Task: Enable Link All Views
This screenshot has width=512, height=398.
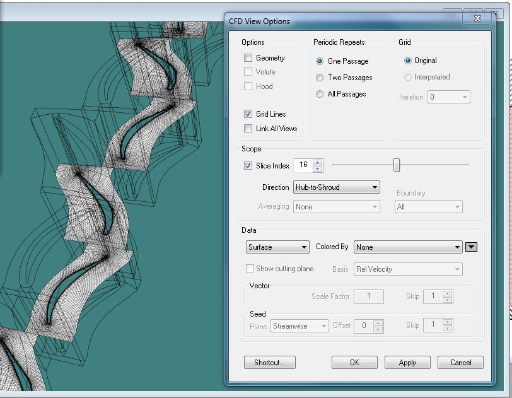Action: tap(248, 128)
